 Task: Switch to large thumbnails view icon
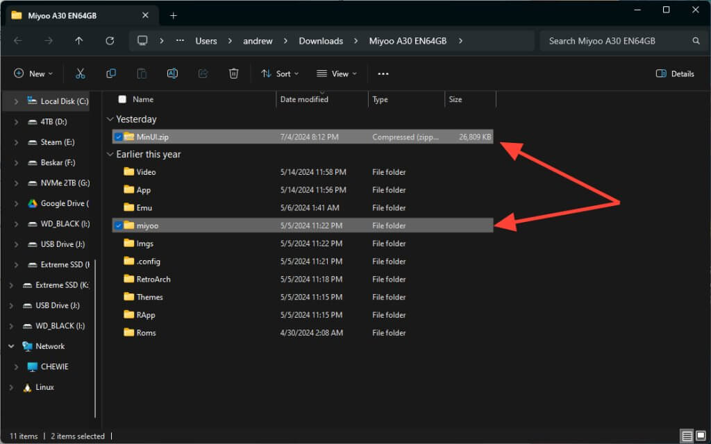[701, 436]
